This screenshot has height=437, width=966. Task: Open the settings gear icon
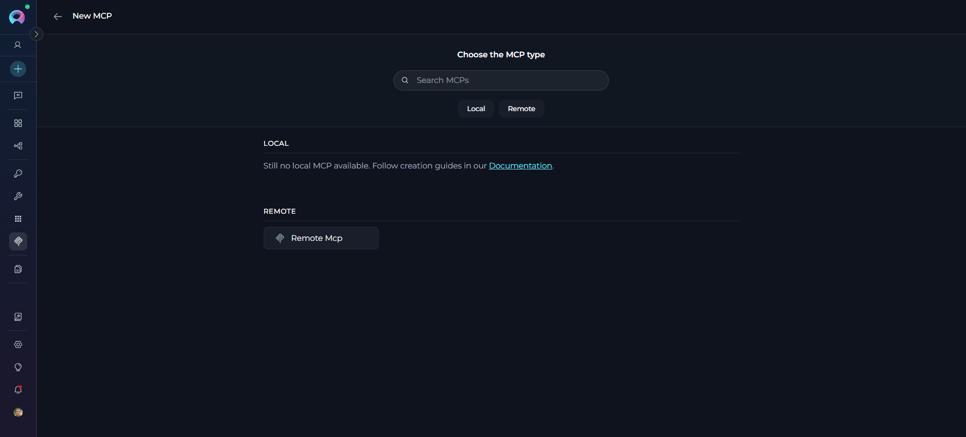tap(18, 344)
